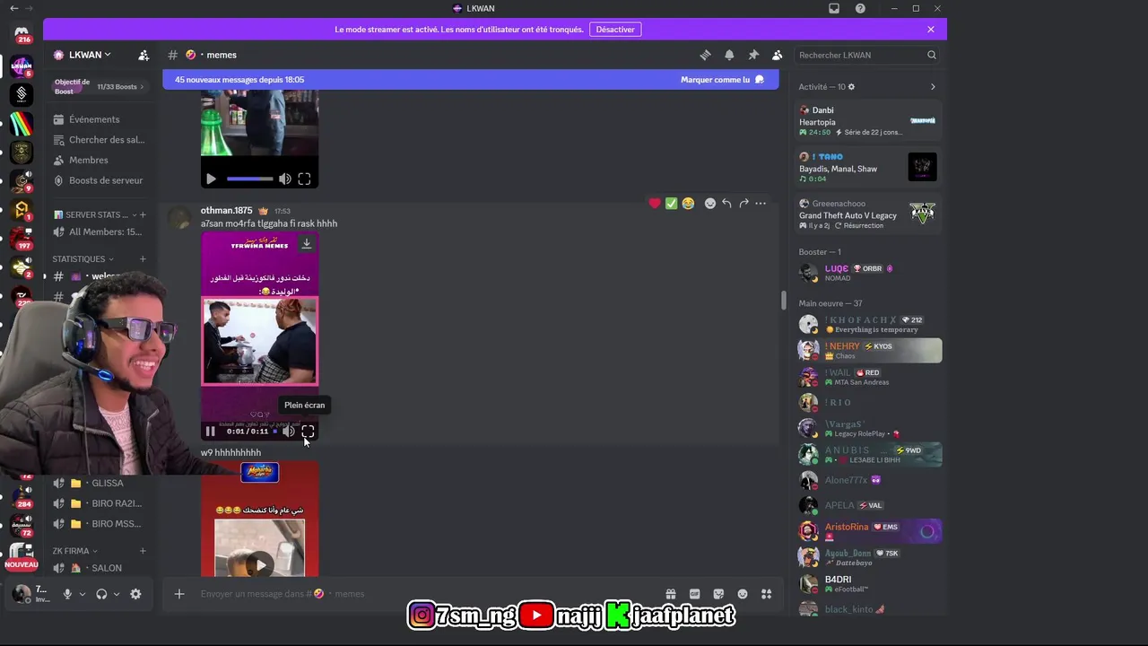The width and height of the screenshot is (1148, 646).
Task: Open Grand Theft Auto V Legacy activity
Action: click(867, 214)
